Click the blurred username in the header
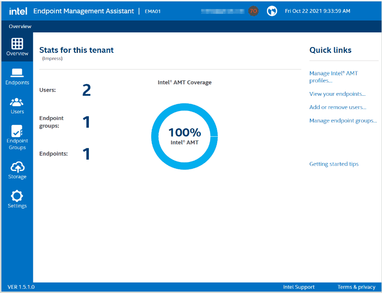 coord(222,11)
